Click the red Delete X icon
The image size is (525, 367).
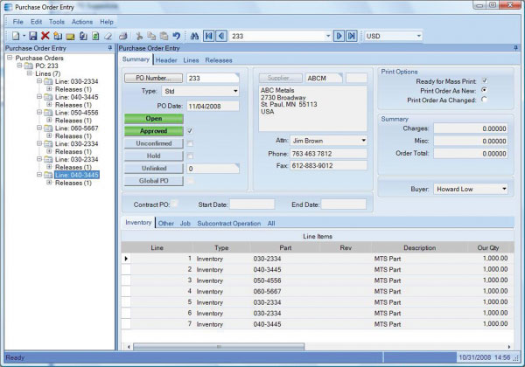[45, 36]
